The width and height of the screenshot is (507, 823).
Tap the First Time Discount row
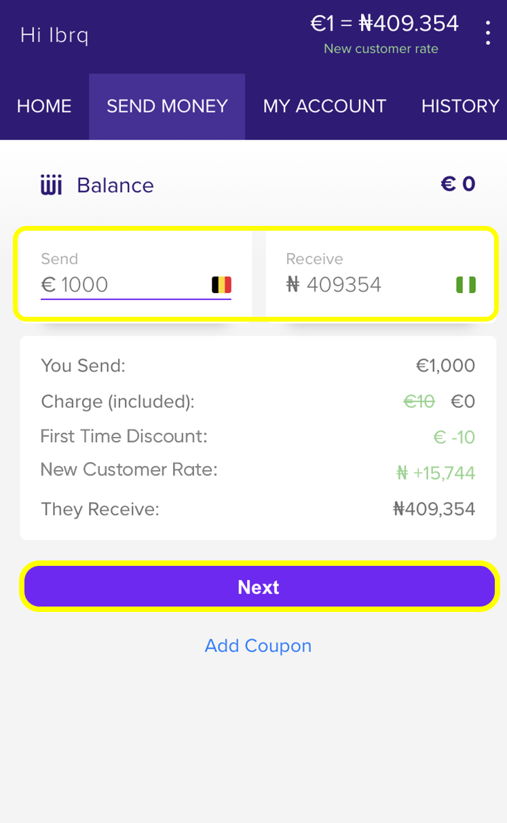[x=124, y=436]
